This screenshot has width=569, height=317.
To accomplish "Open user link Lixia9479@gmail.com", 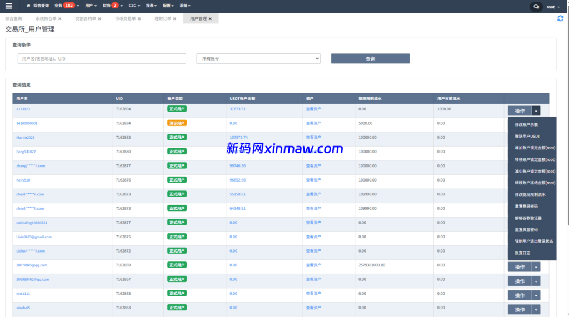I will pos(34,237).
